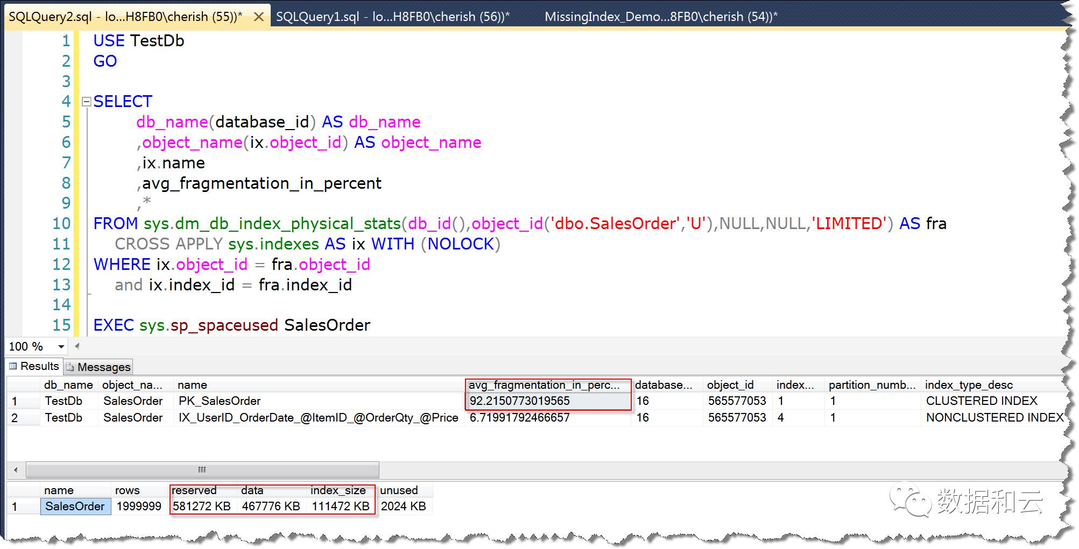Switch to the SQLQuery2.sql tab

point(125,17)
